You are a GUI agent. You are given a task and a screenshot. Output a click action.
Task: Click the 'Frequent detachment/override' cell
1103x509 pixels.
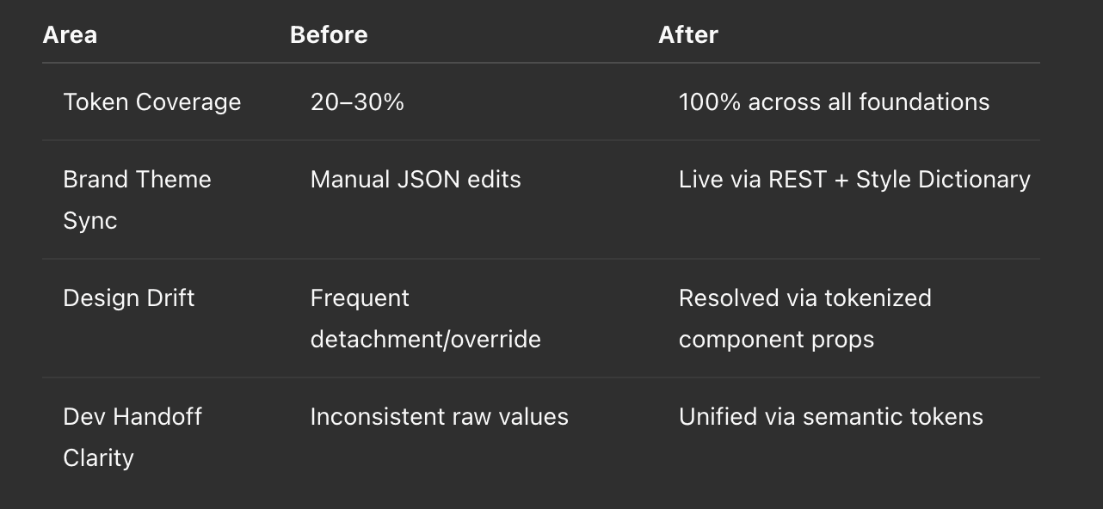[425, 318]
